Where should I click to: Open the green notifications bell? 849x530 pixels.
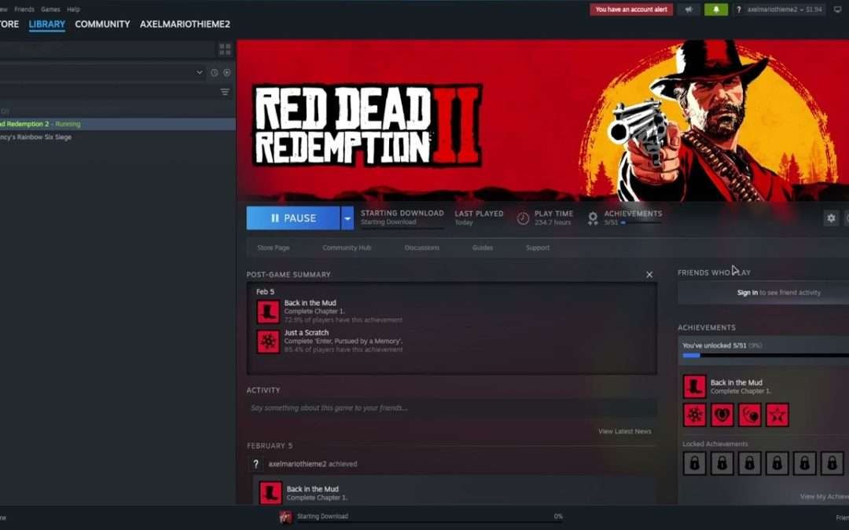(716, 9)
